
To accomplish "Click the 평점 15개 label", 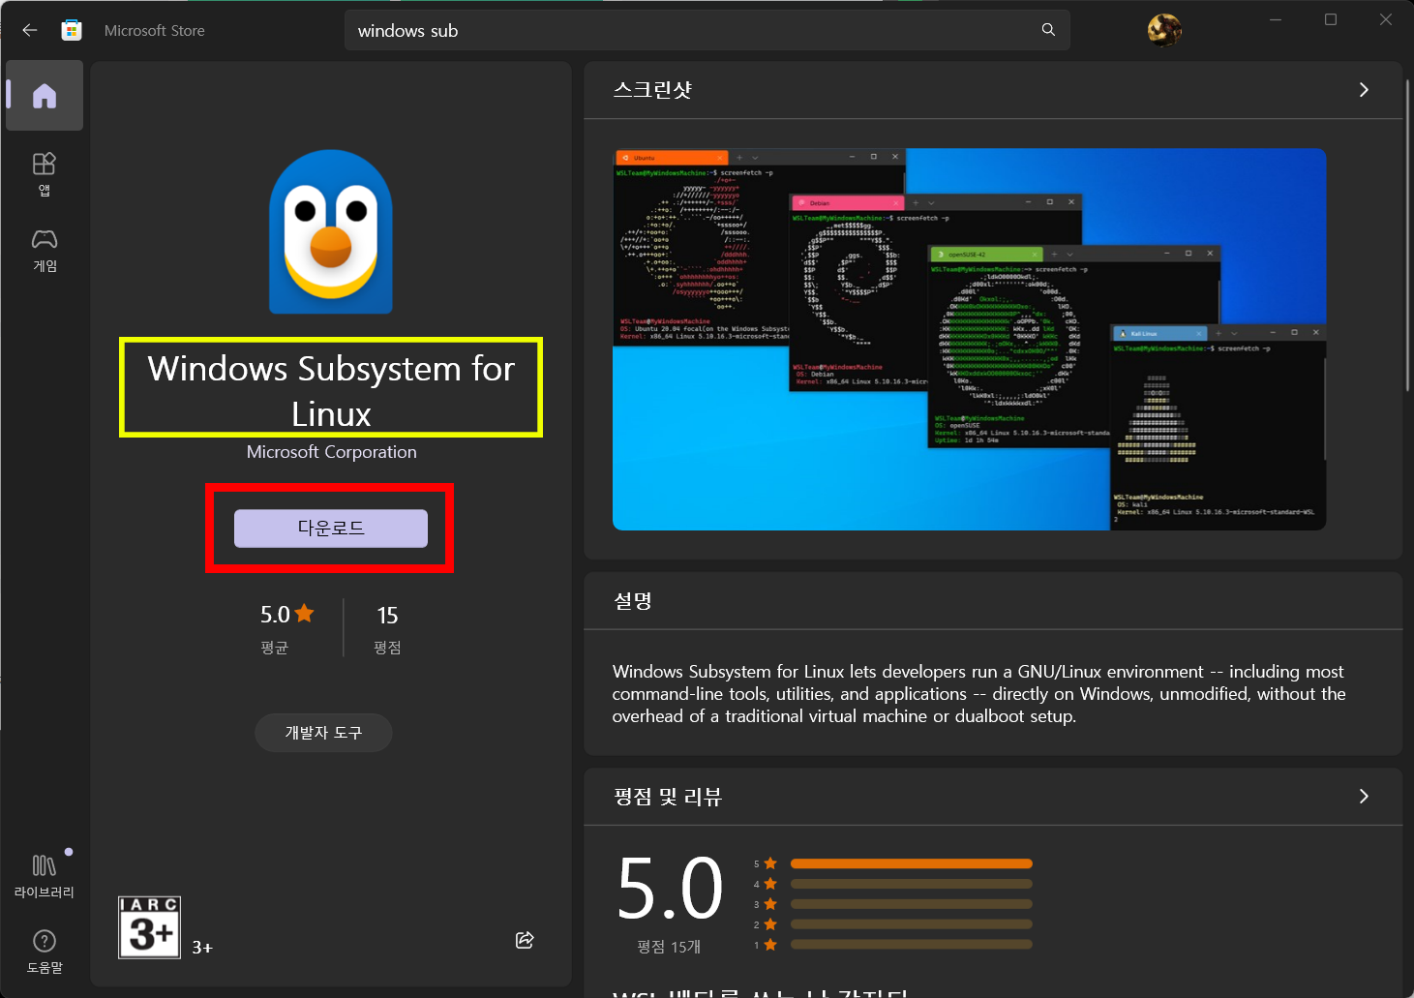I will pos(669,947).
